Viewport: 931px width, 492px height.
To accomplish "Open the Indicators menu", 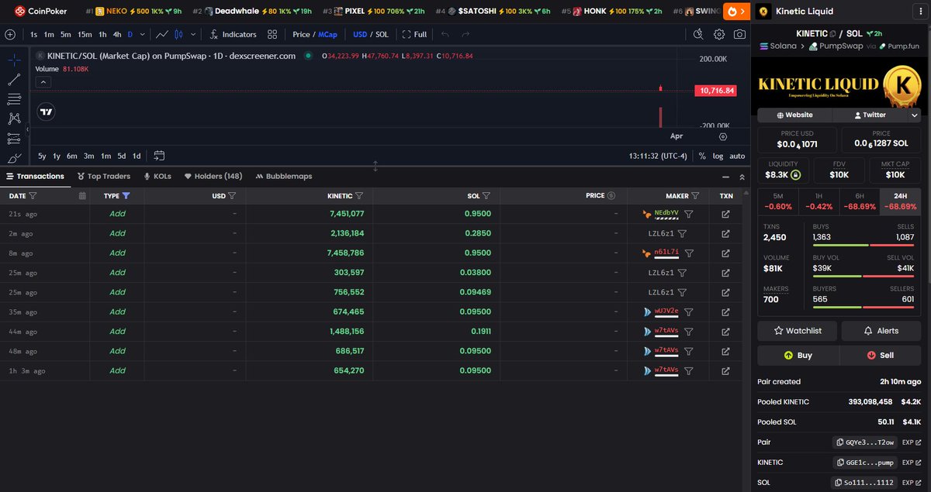I will coord(233,34).
